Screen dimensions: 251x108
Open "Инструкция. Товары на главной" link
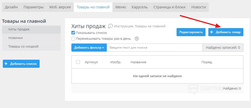[x=140, y=26]
